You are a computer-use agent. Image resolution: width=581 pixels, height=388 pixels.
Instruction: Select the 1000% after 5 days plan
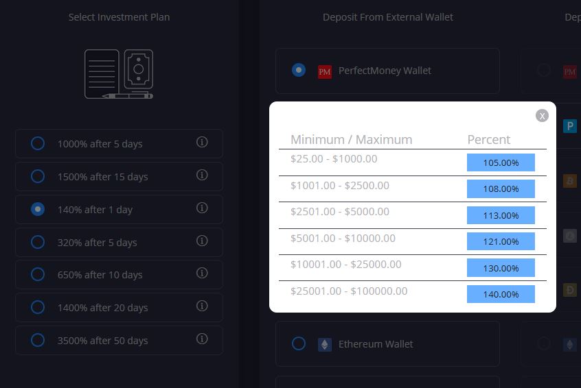38,143
